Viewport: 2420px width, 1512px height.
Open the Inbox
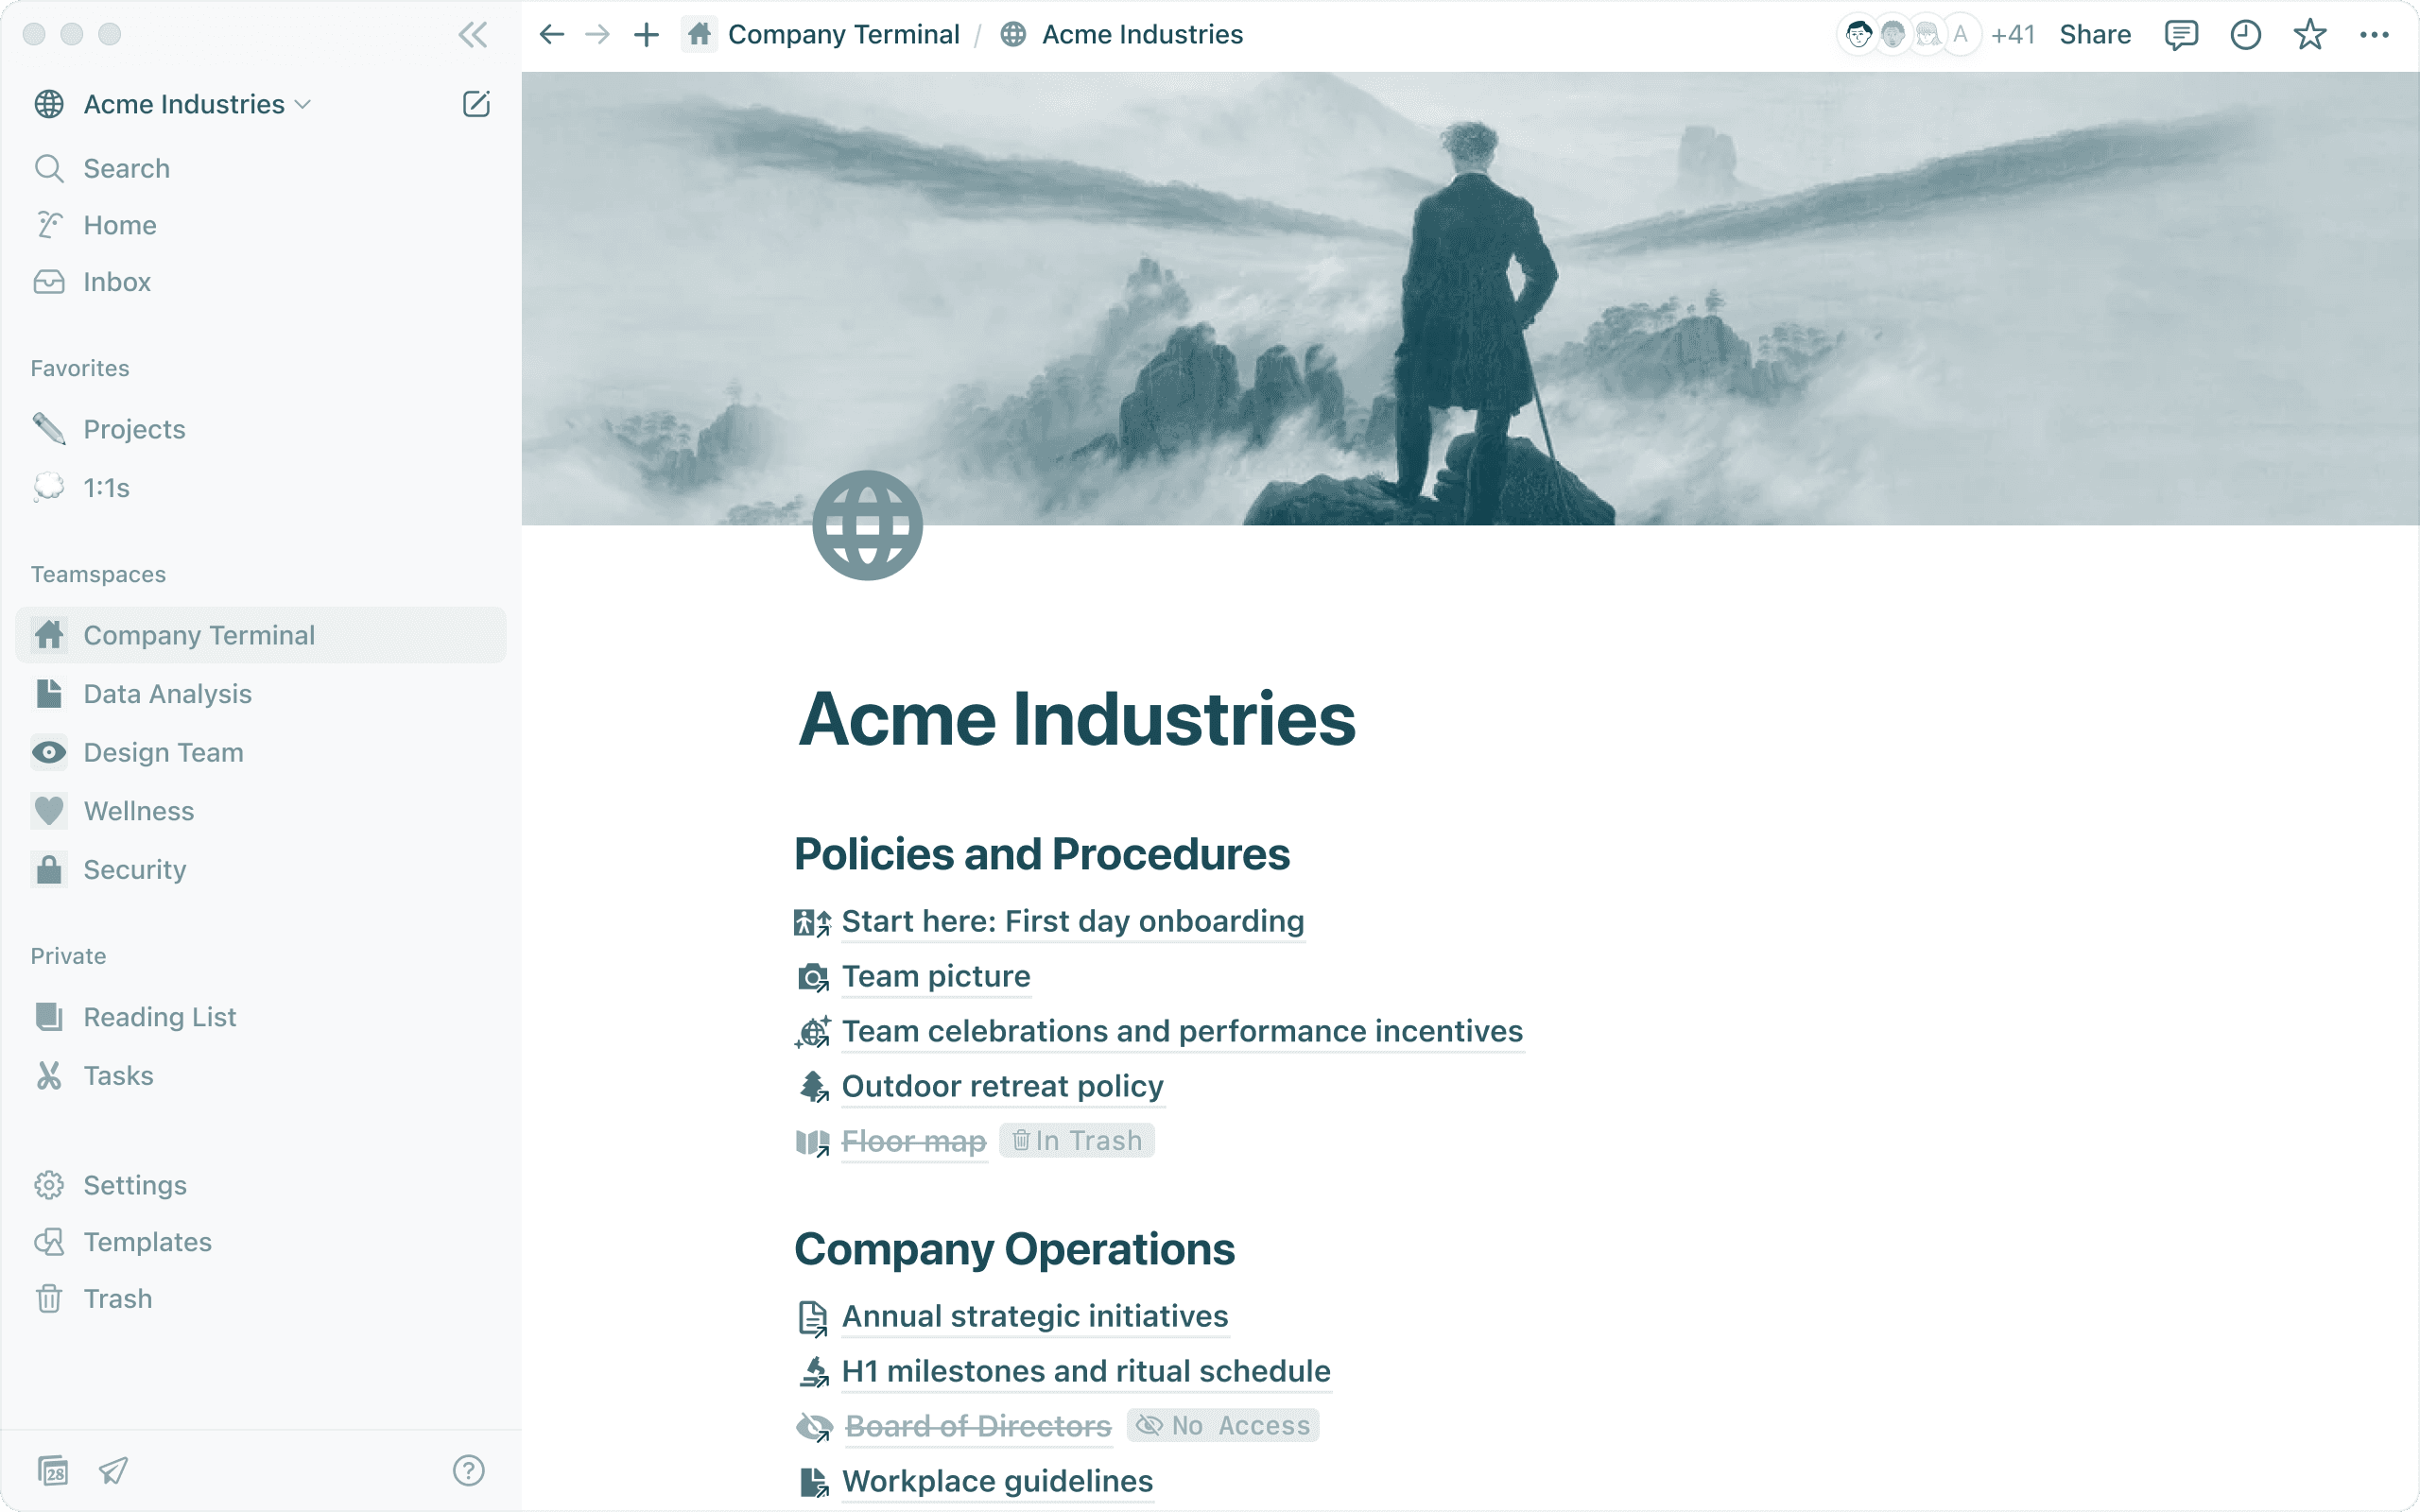(x=116, y=281)
